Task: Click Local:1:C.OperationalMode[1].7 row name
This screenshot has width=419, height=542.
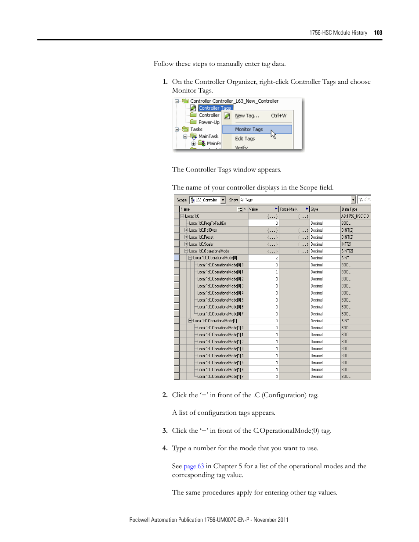Action: click(220, 377)
